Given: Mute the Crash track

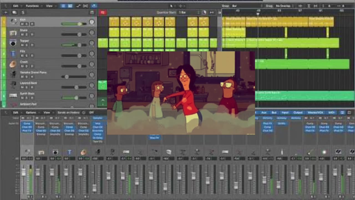Looking at the screenshot, I should click(22, 66).
